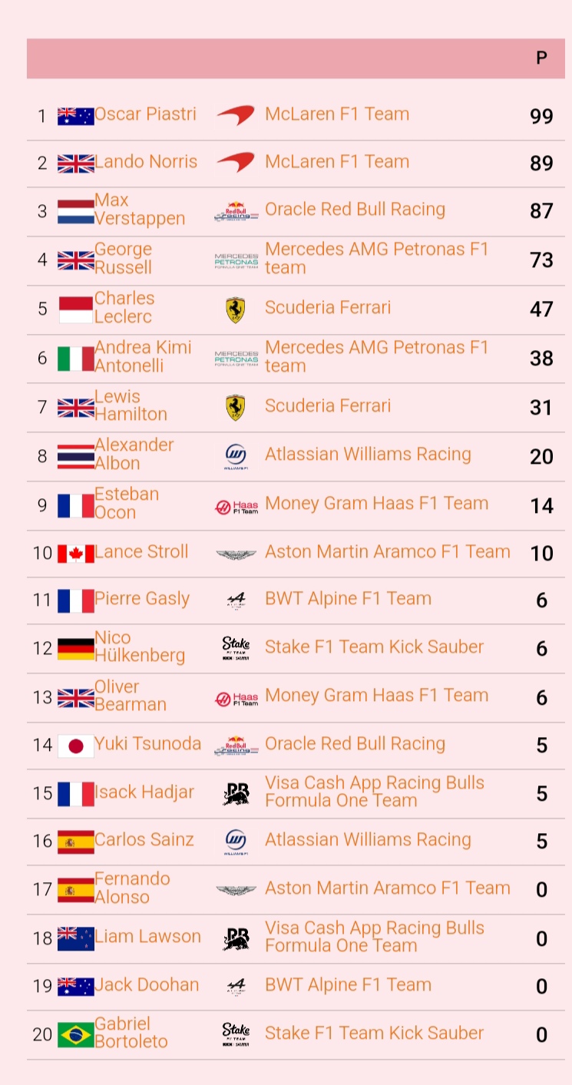Click the Haas logo beside Esteban Ocon

coord(236,506)
